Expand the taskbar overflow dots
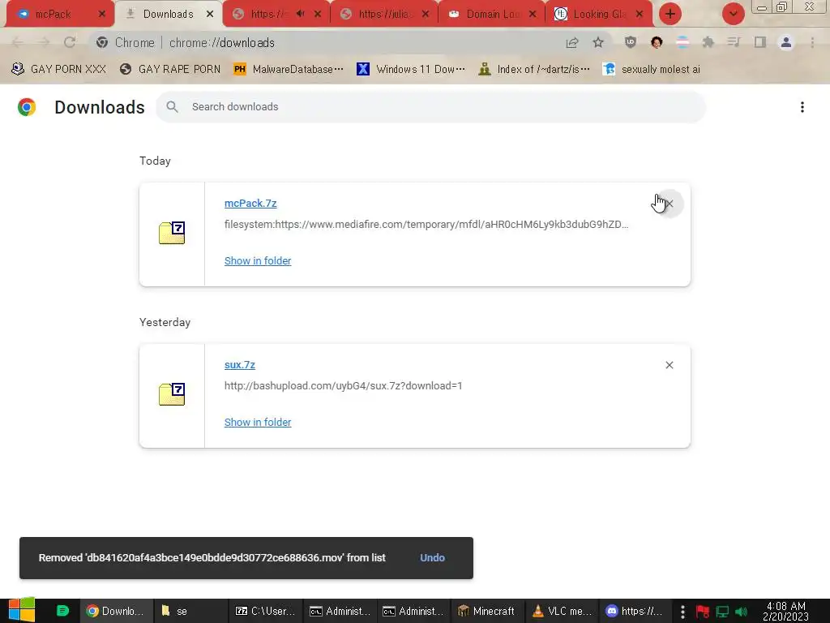Image resolution: width=830 pixels, height=623 pixels. coord(682,612)
